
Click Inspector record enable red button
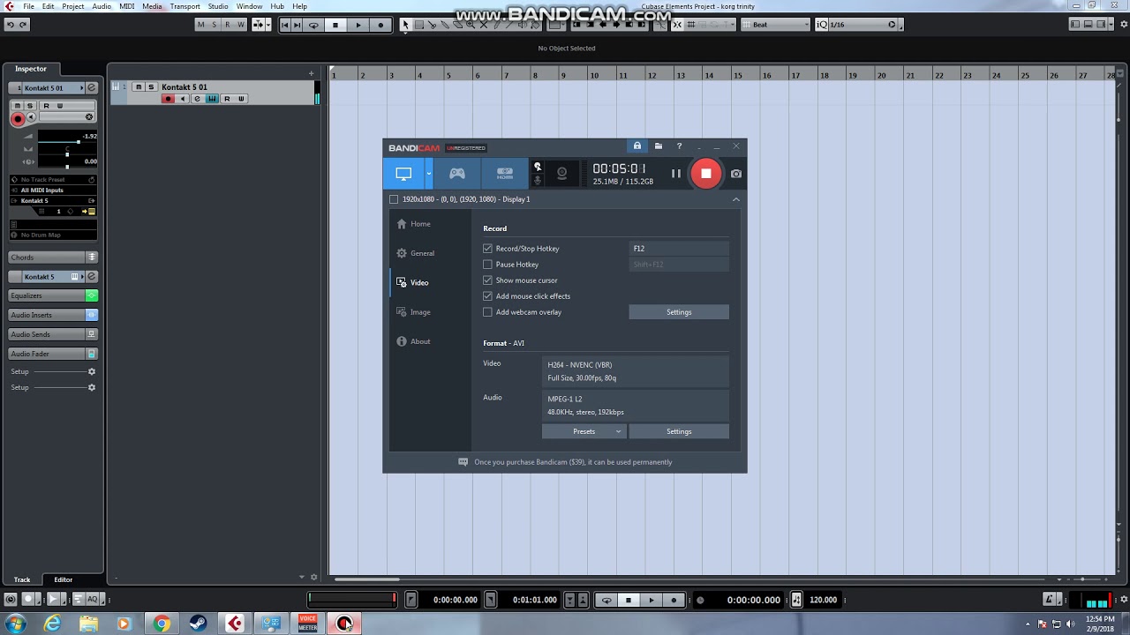click(x=17, y=118)
